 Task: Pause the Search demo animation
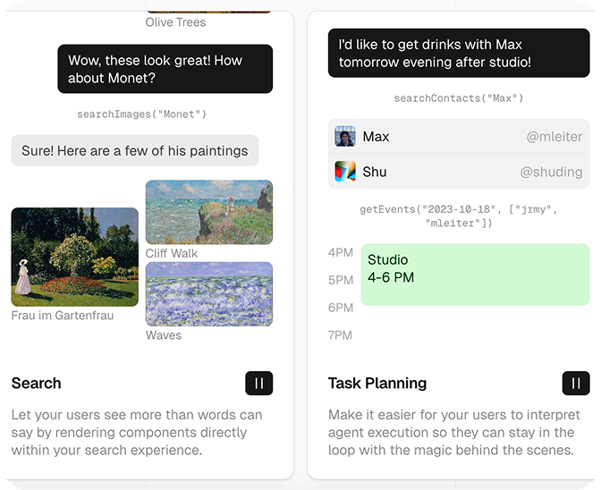point(259,383)
